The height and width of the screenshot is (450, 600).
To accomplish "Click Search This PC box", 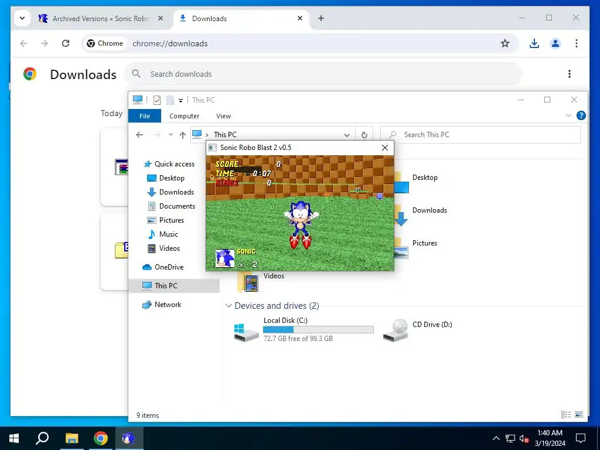I will pos(480,135).
